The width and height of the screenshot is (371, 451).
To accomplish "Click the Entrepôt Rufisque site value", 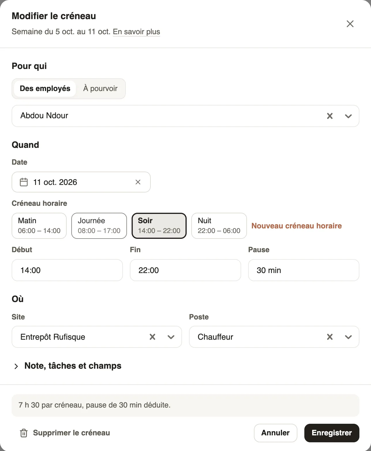I will [x=53, y=337].
